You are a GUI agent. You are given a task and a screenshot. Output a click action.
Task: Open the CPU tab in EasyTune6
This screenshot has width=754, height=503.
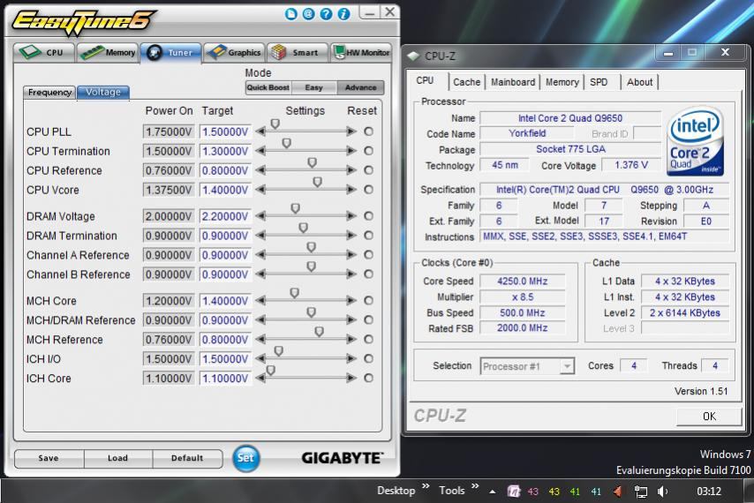(44, 52)
